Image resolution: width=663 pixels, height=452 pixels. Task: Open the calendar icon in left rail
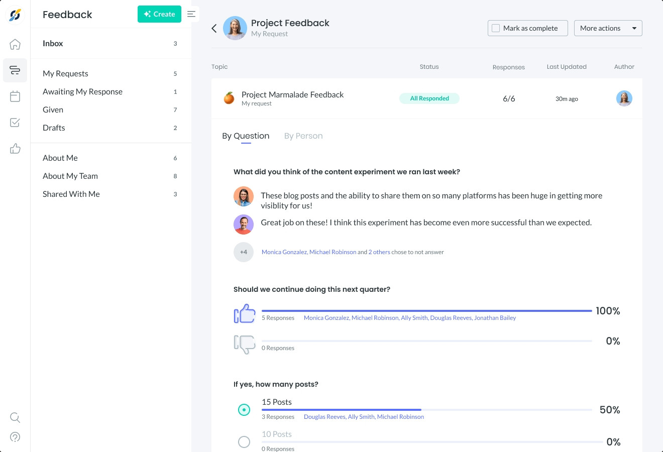click(15, 96)
